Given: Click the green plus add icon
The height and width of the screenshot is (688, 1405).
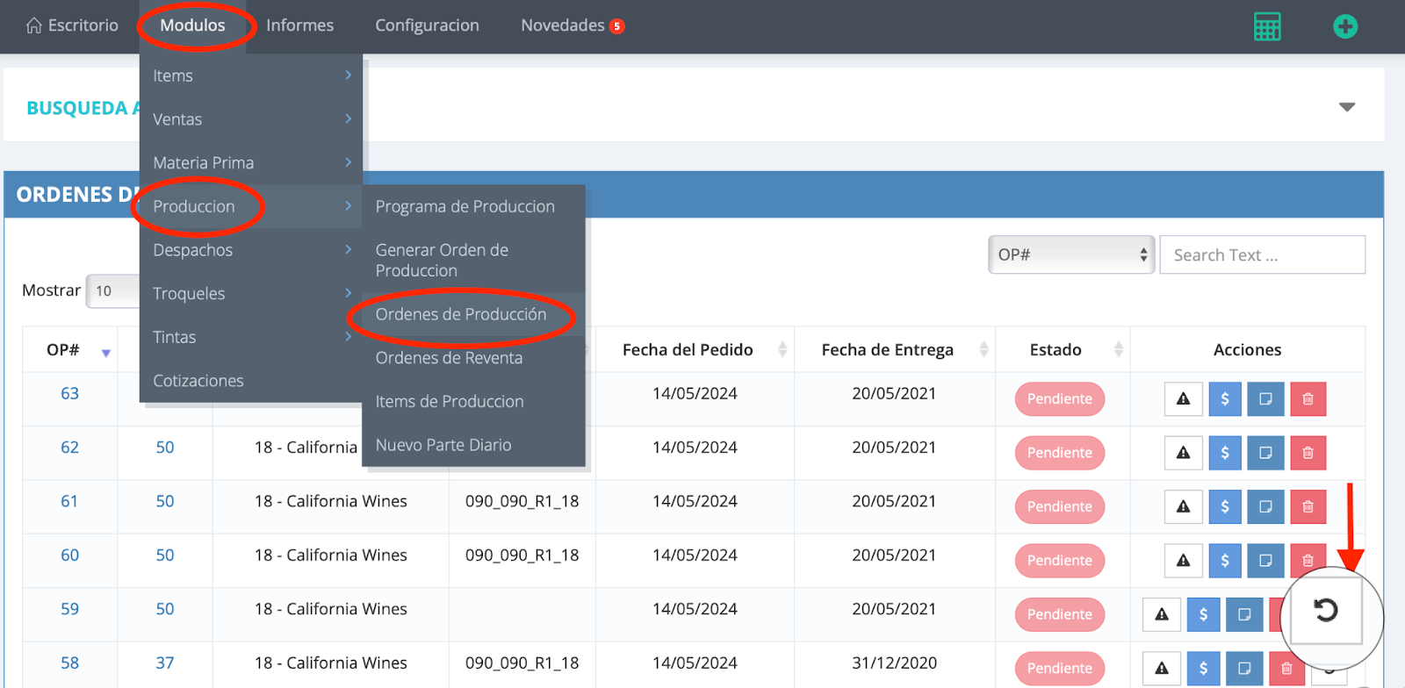Looking at the screenshot, I should click(x=1344, y=26).
